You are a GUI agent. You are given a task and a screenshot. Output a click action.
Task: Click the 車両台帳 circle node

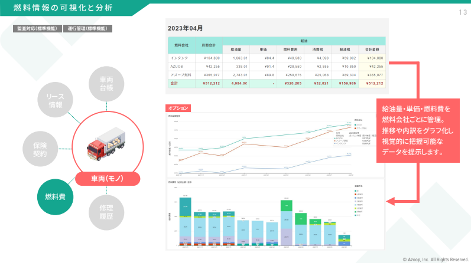(106, 84)
